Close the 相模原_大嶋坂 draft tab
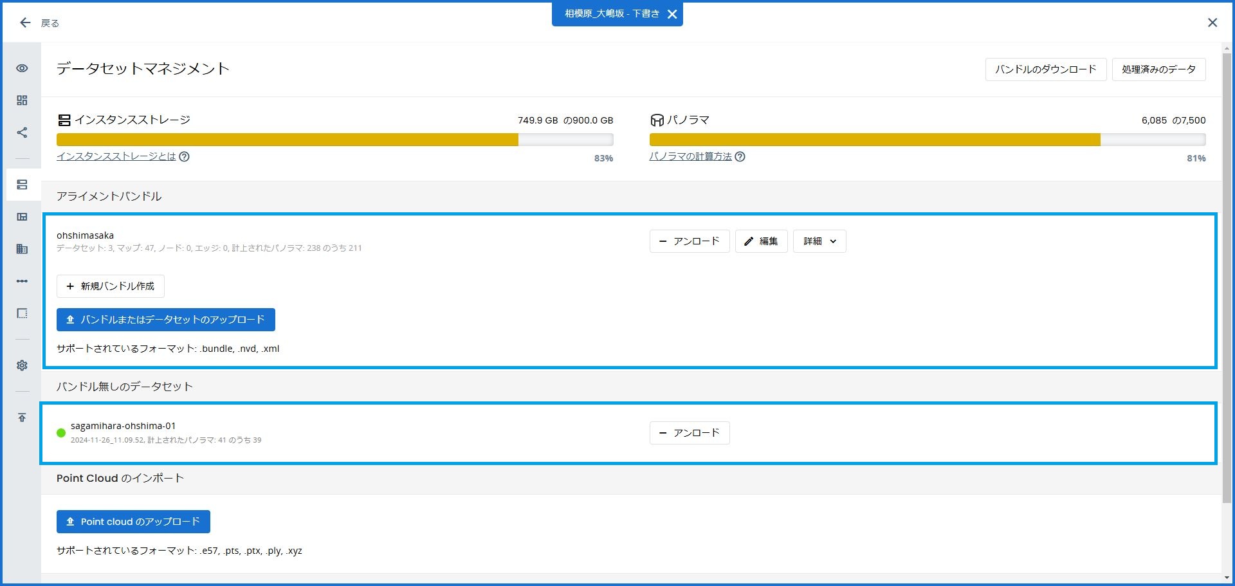Image resolution: width=1235 pixels, height=586 pixels. [x=672, y=14]
